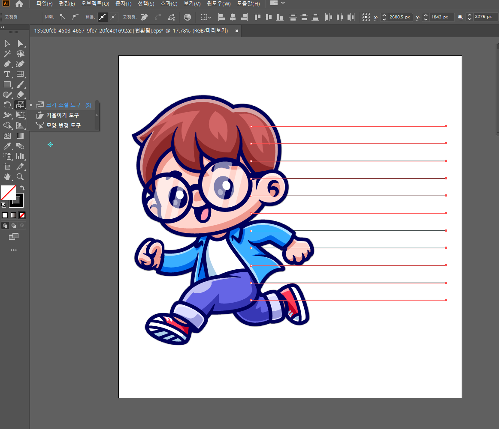Toggle show handles for multiple anchors
This screenshot has height=429, width=499.
coord(102,17)
